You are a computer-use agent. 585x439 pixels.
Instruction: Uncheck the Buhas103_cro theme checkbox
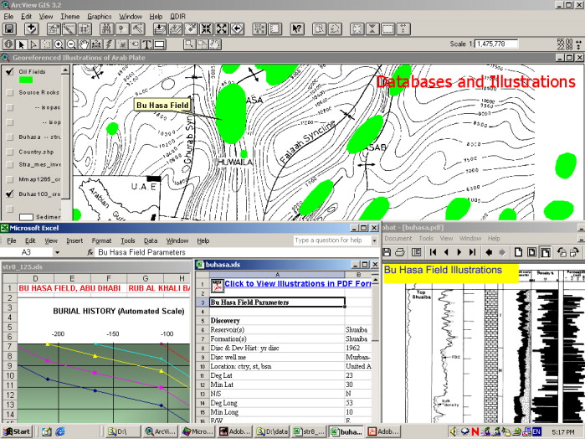coord(10,194)
